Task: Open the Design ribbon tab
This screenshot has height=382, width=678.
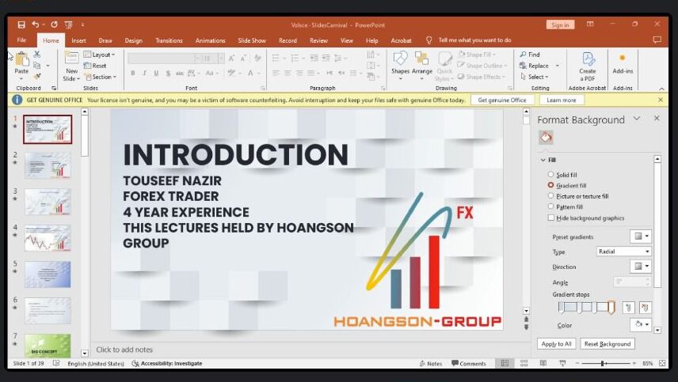Action: click(x=133, y=40)
